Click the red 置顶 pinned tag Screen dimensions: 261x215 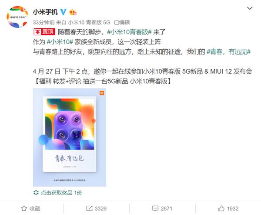tap(44, 32)
